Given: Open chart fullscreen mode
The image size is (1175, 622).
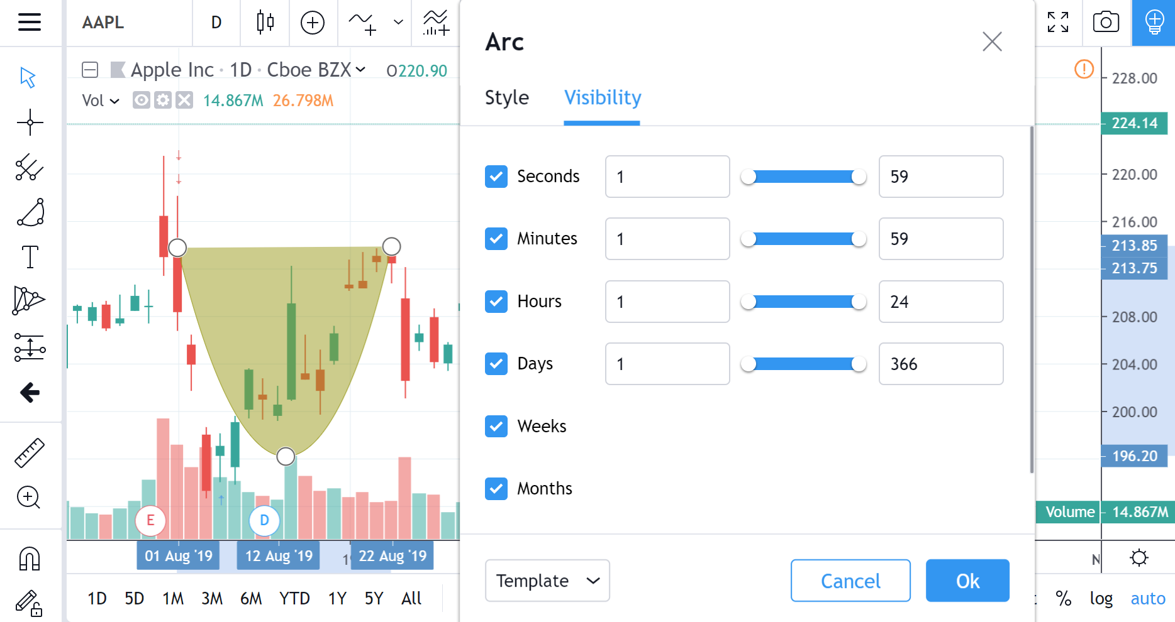Looking at the screenshot, I should (1059, 22).
